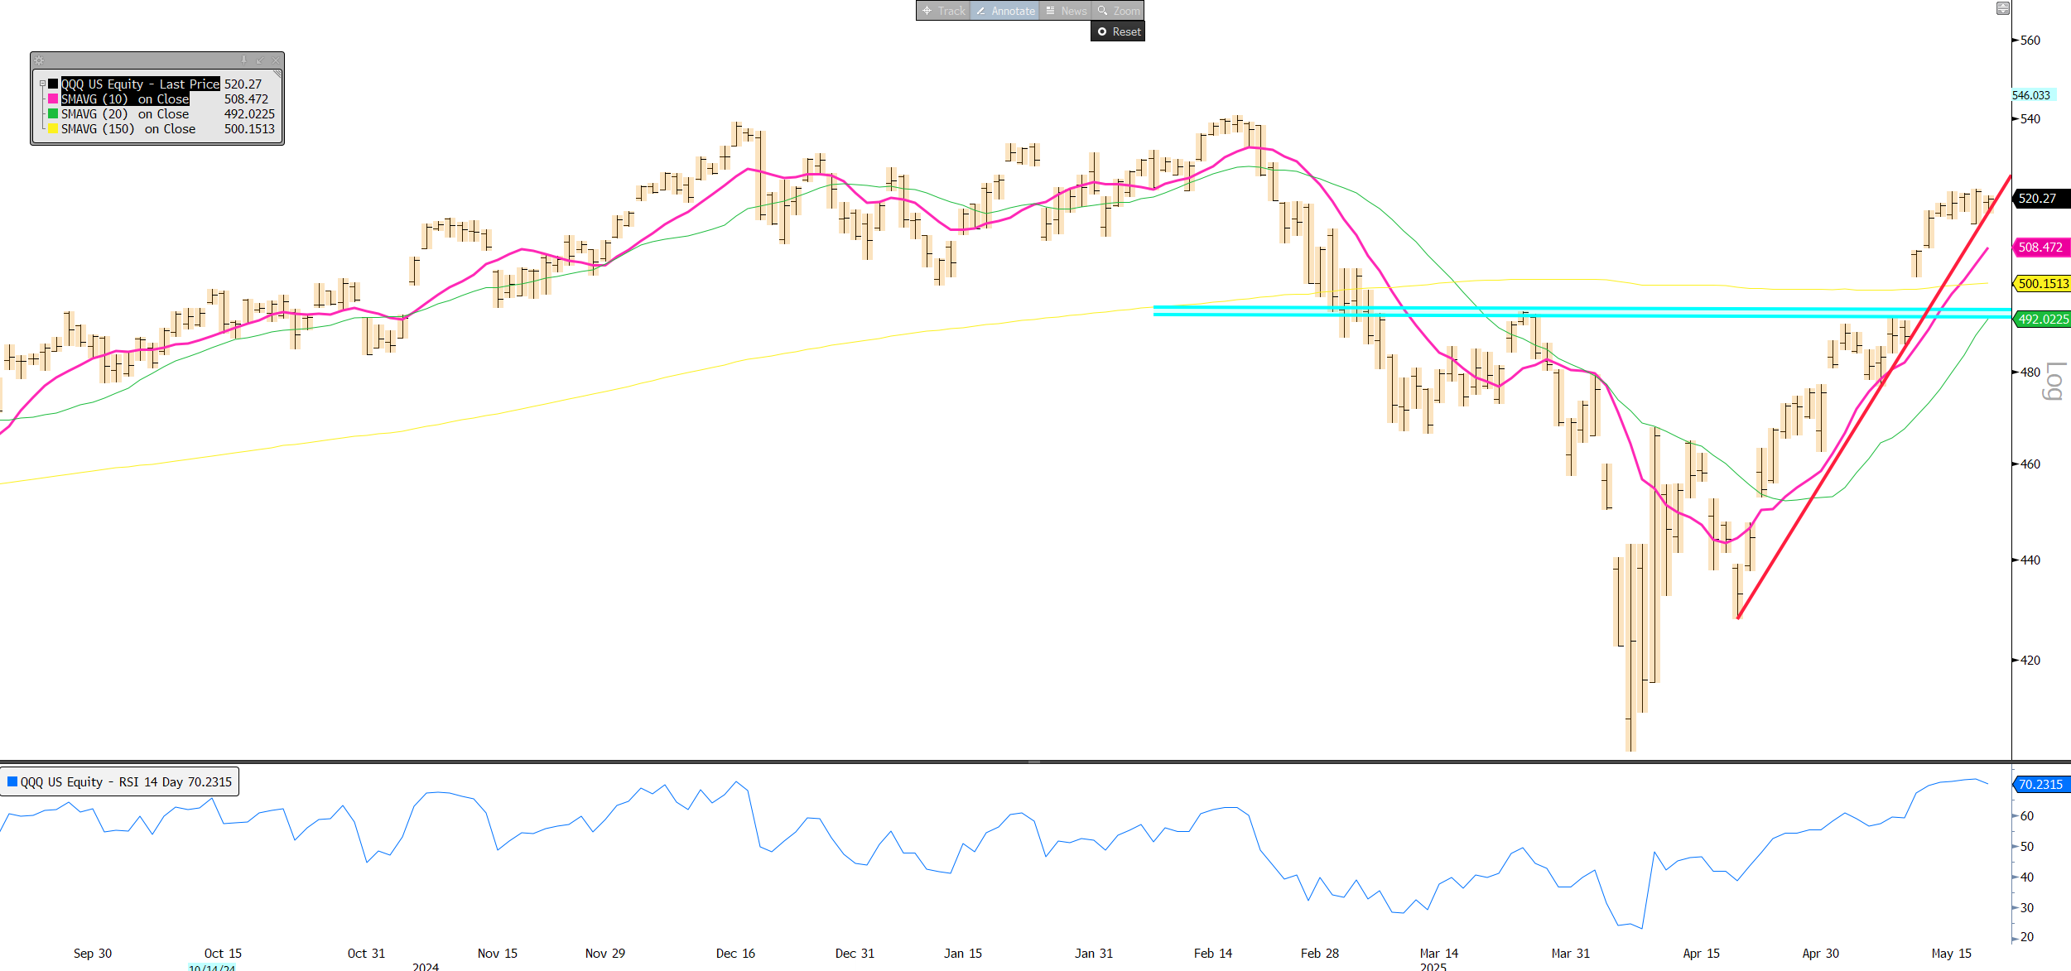Image resolution: width=2071 pixels, height=971 pixels.
Task: Click the legend collapse arrow icon
Action: click(x=259, y=60)
